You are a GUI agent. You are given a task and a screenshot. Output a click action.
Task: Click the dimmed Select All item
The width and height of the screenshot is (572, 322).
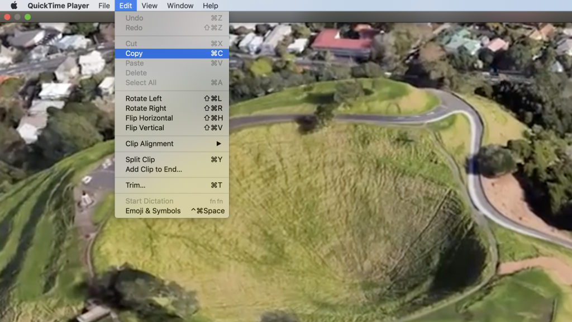click(172, 83)
